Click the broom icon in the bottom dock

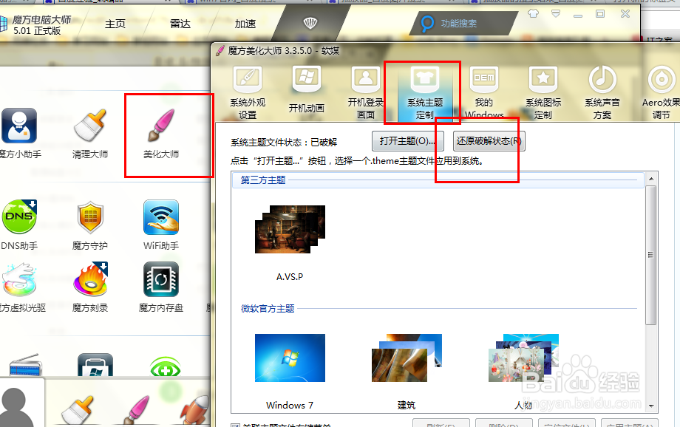point(78,410)
